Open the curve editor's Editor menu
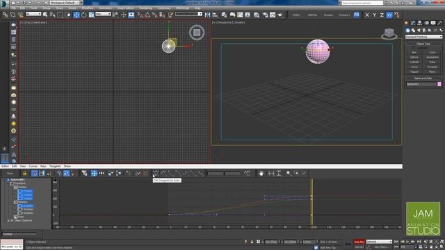The width and height of the screenshot is (445, 250). [5, 166]
